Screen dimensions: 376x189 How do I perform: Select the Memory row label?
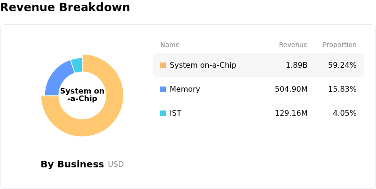185,89
